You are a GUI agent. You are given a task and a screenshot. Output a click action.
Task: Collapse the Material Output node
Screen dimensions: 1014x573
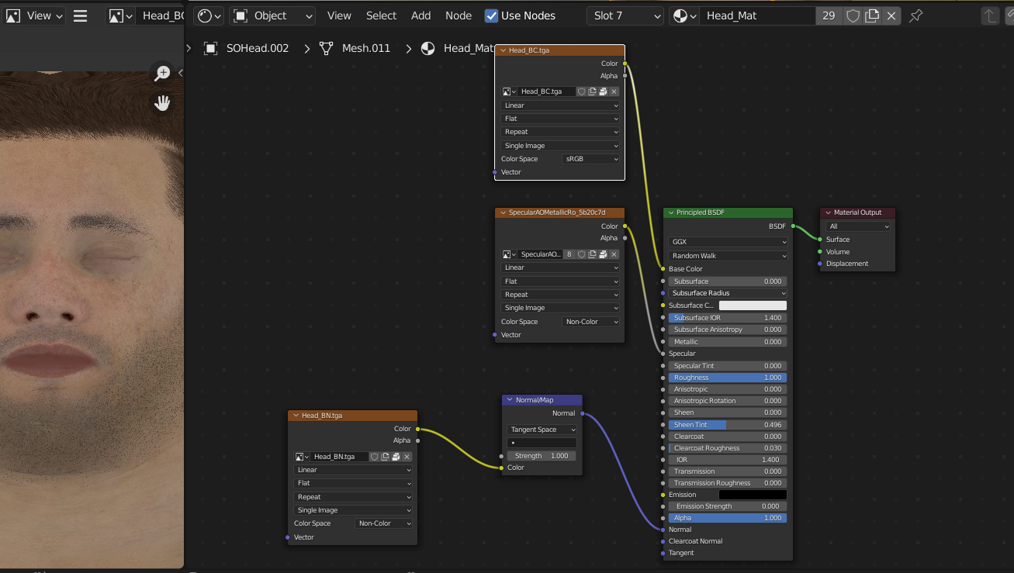[x=828, y=212]
